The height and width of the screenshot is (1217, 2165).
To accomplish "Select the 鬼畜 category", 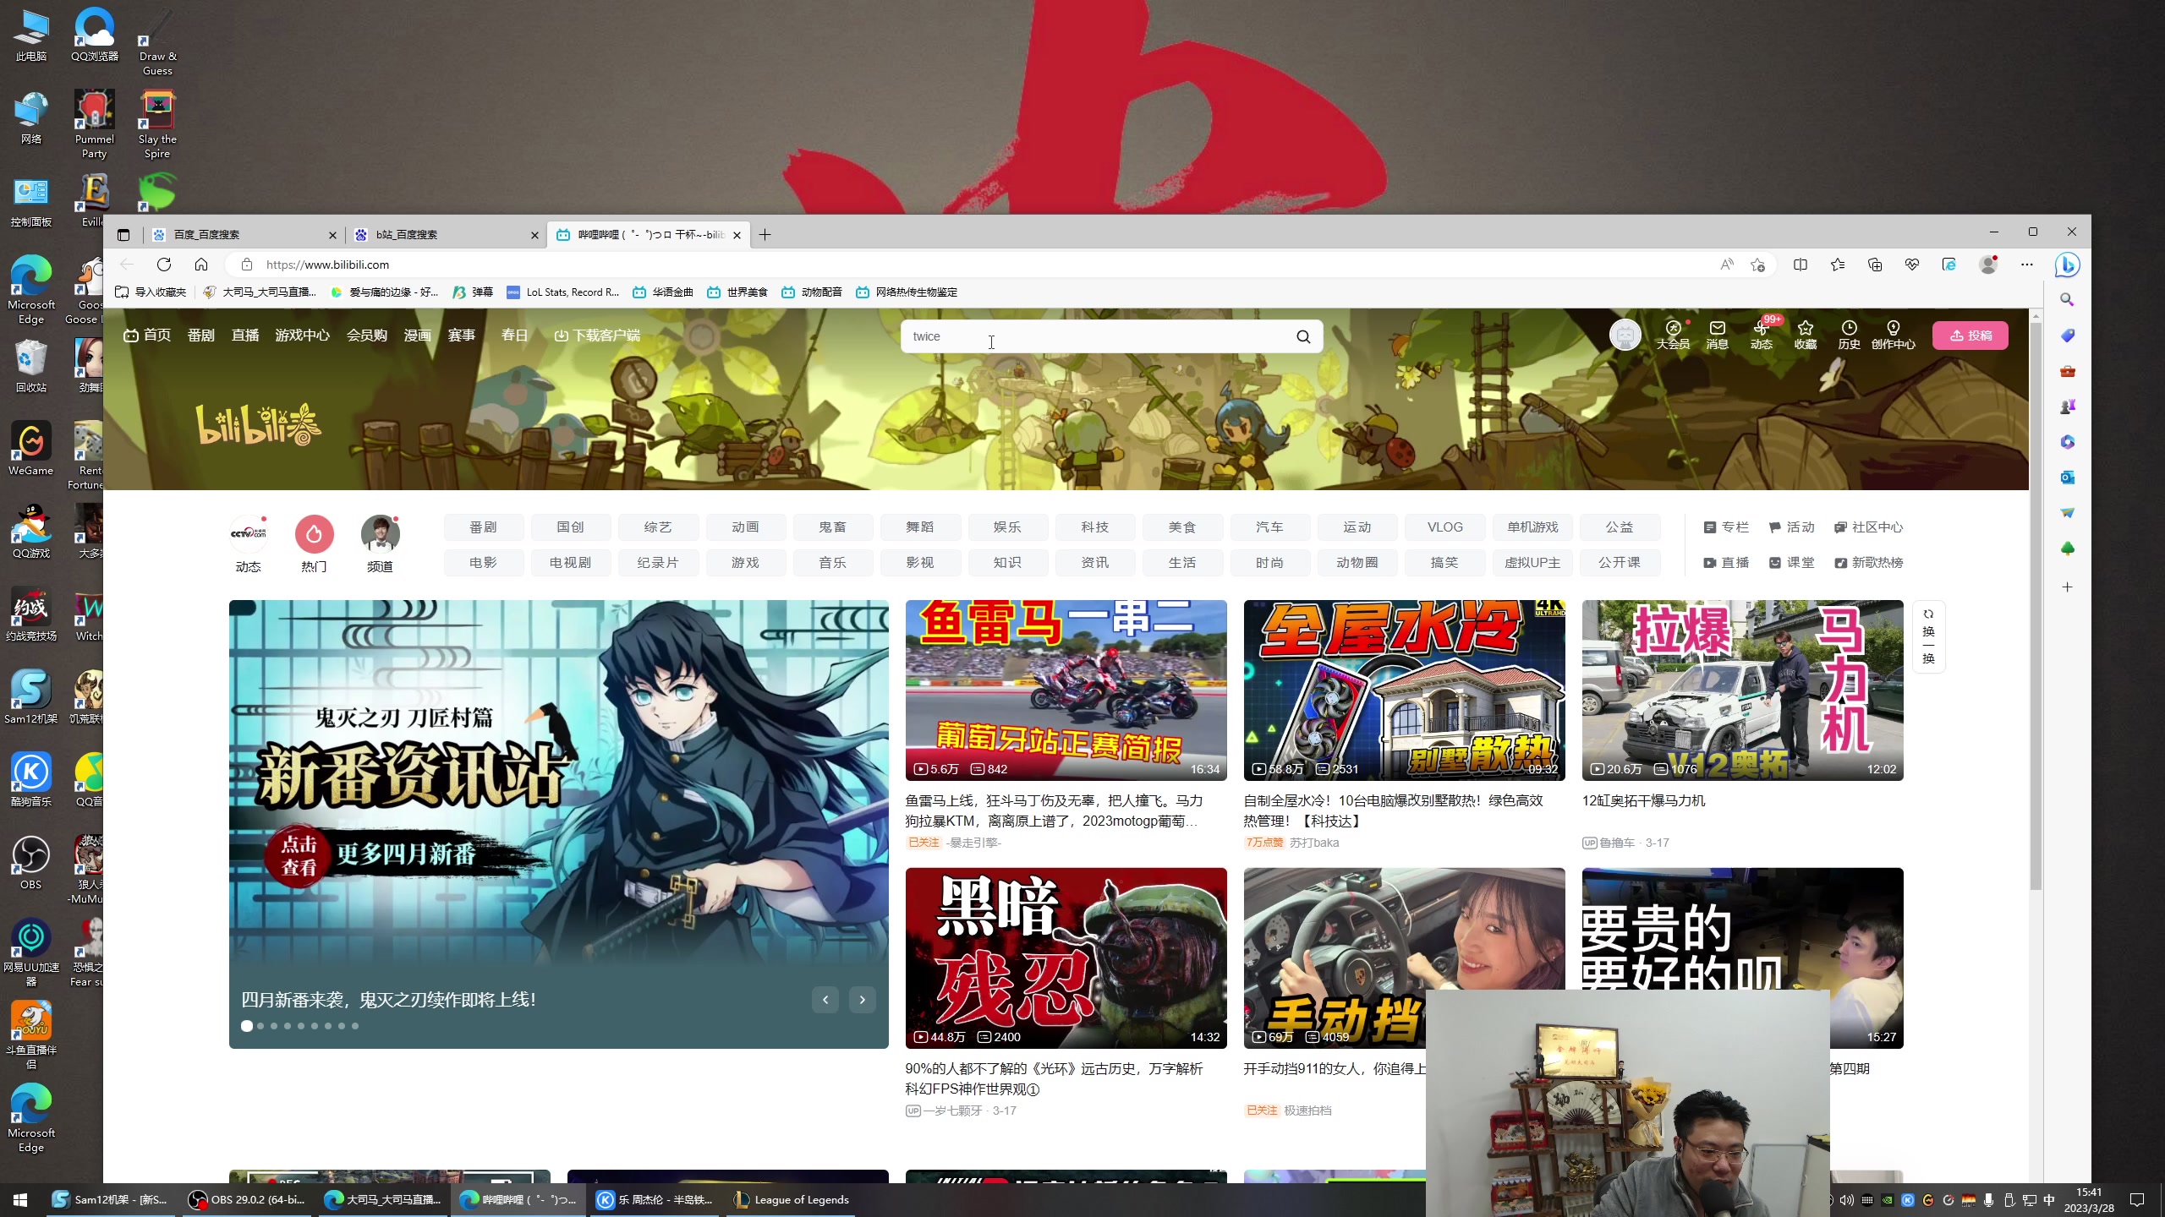I will point(832,527).
